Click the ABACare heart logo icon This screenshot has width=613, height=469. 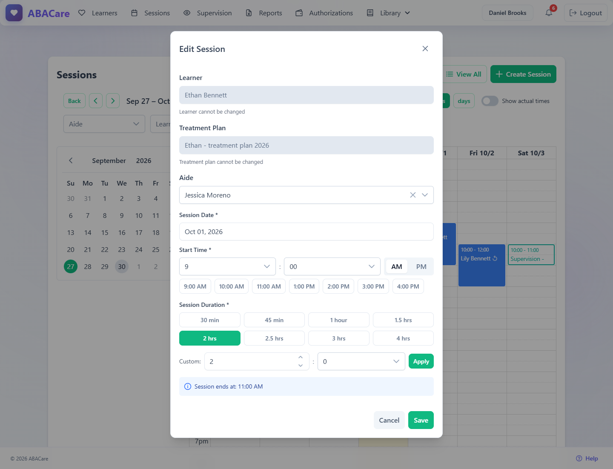pyautogui.click(x=14, y=13)
